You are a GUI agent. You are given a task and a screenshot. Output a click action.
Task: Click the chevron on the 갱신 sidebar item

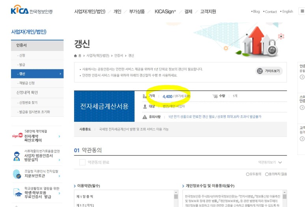click(x=60, y=74)
